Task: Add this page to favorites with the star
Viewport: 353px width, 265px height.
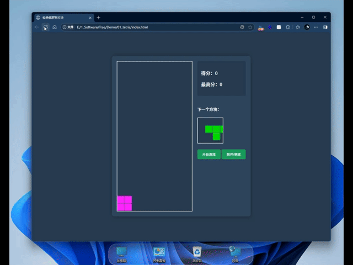Action: tap(250, 27)
